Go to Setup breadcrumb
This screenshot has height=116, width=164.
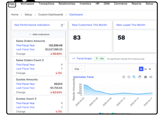point(28,14)
